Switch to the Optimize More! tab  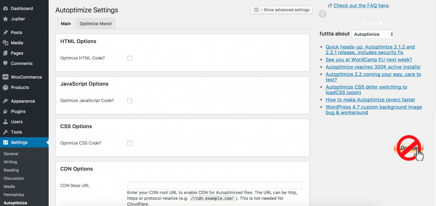point(96,24)
